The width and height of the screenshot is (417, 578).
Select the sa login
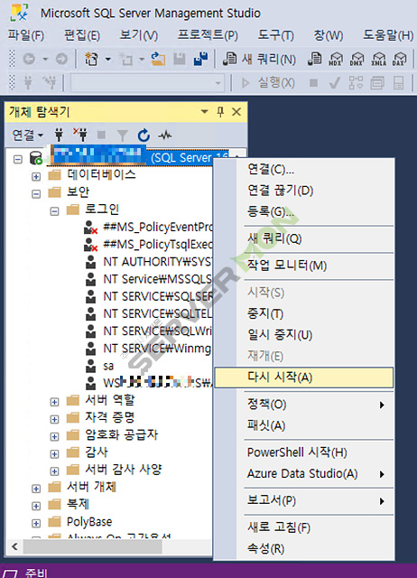[108, 366]
